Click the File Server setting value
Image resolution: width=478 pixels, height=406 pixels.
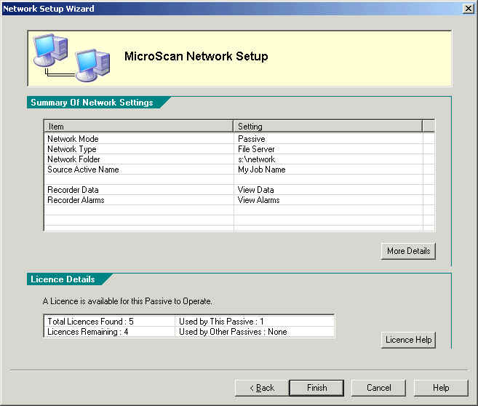coord(256,149)
